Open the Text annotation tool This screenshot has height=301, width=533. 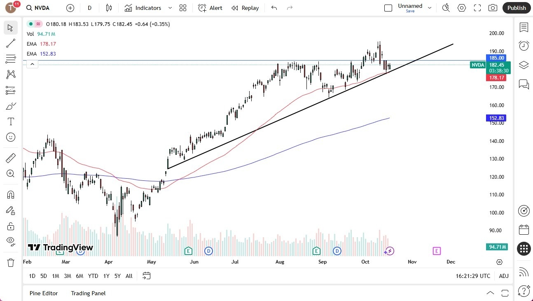point(11,121)
